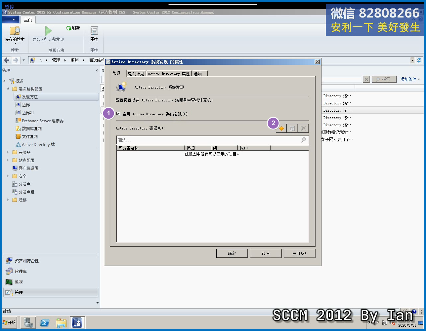Open the navigation history dropdown arrow

[23, 60]
